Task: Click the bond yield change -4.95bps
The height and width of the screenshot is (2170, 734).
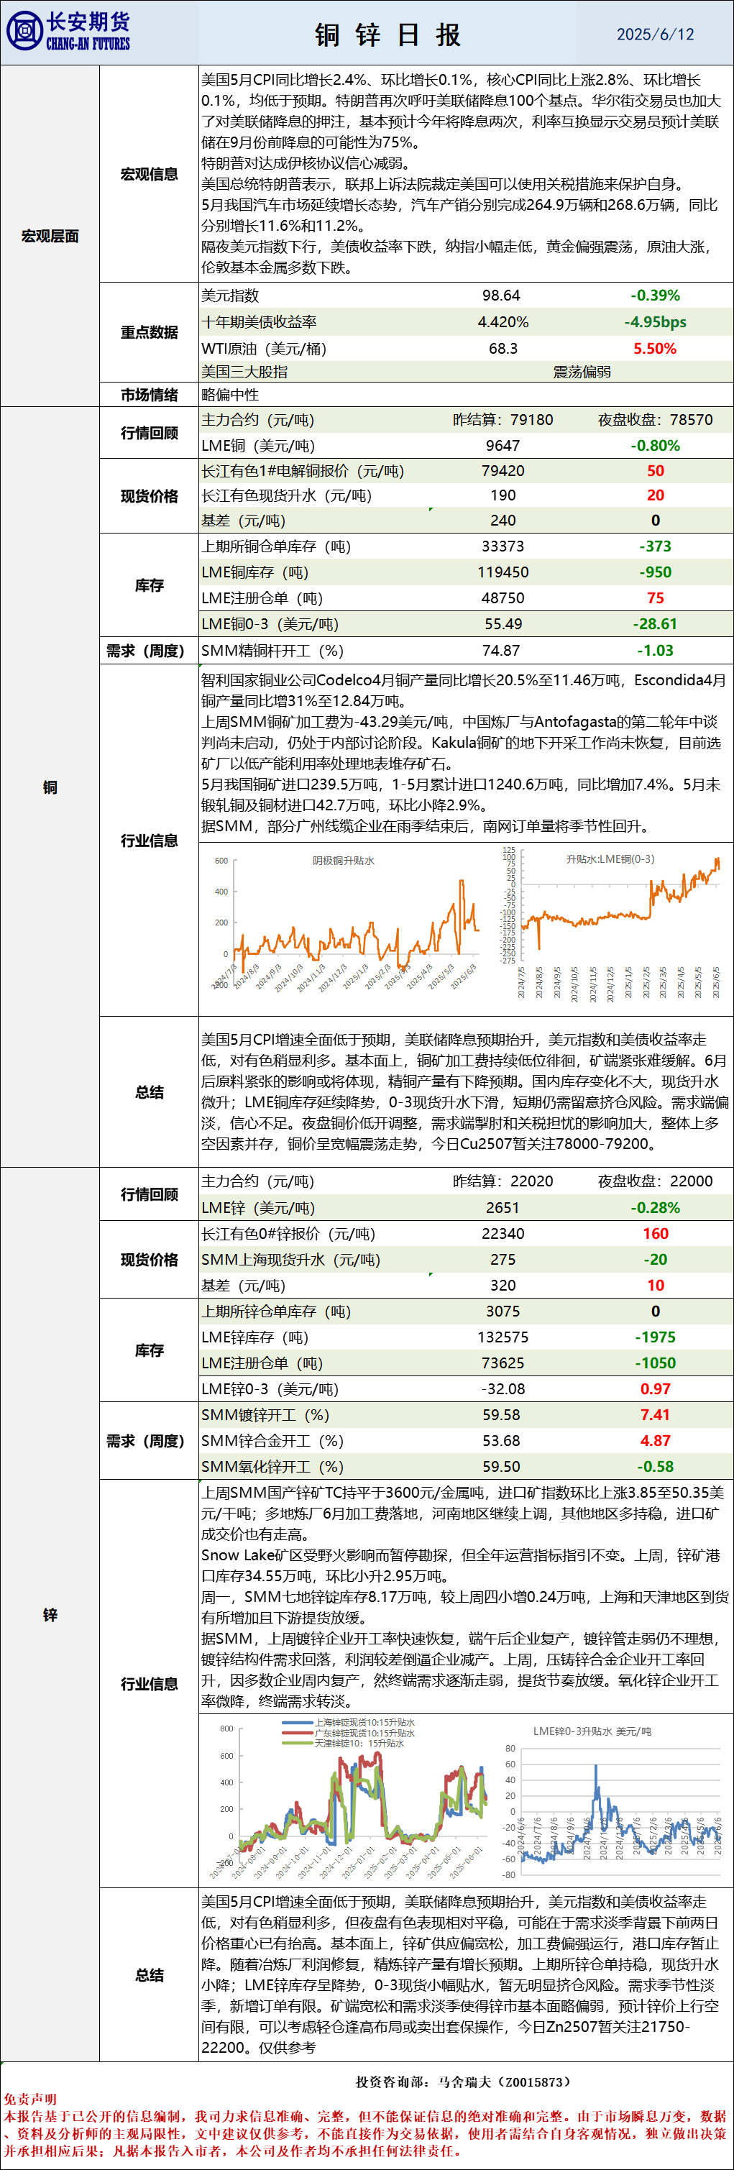Action: click(655, 322)
